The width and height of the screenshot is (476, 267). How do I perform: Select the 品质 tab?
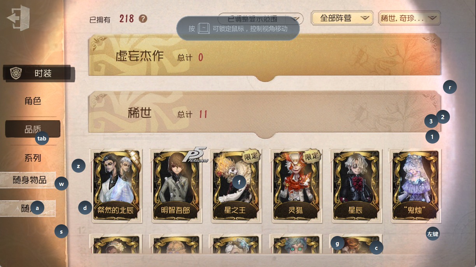pyautogui.click(x=33, y=129)
